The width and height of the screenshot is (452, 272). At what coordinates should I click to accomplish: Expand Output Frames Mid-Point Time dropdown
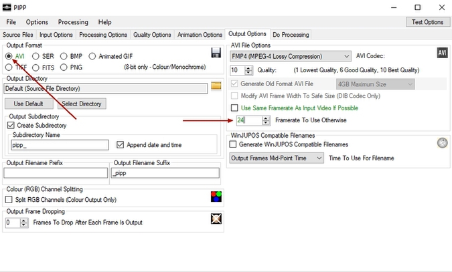pyautogui.click(x=277, y=158)
